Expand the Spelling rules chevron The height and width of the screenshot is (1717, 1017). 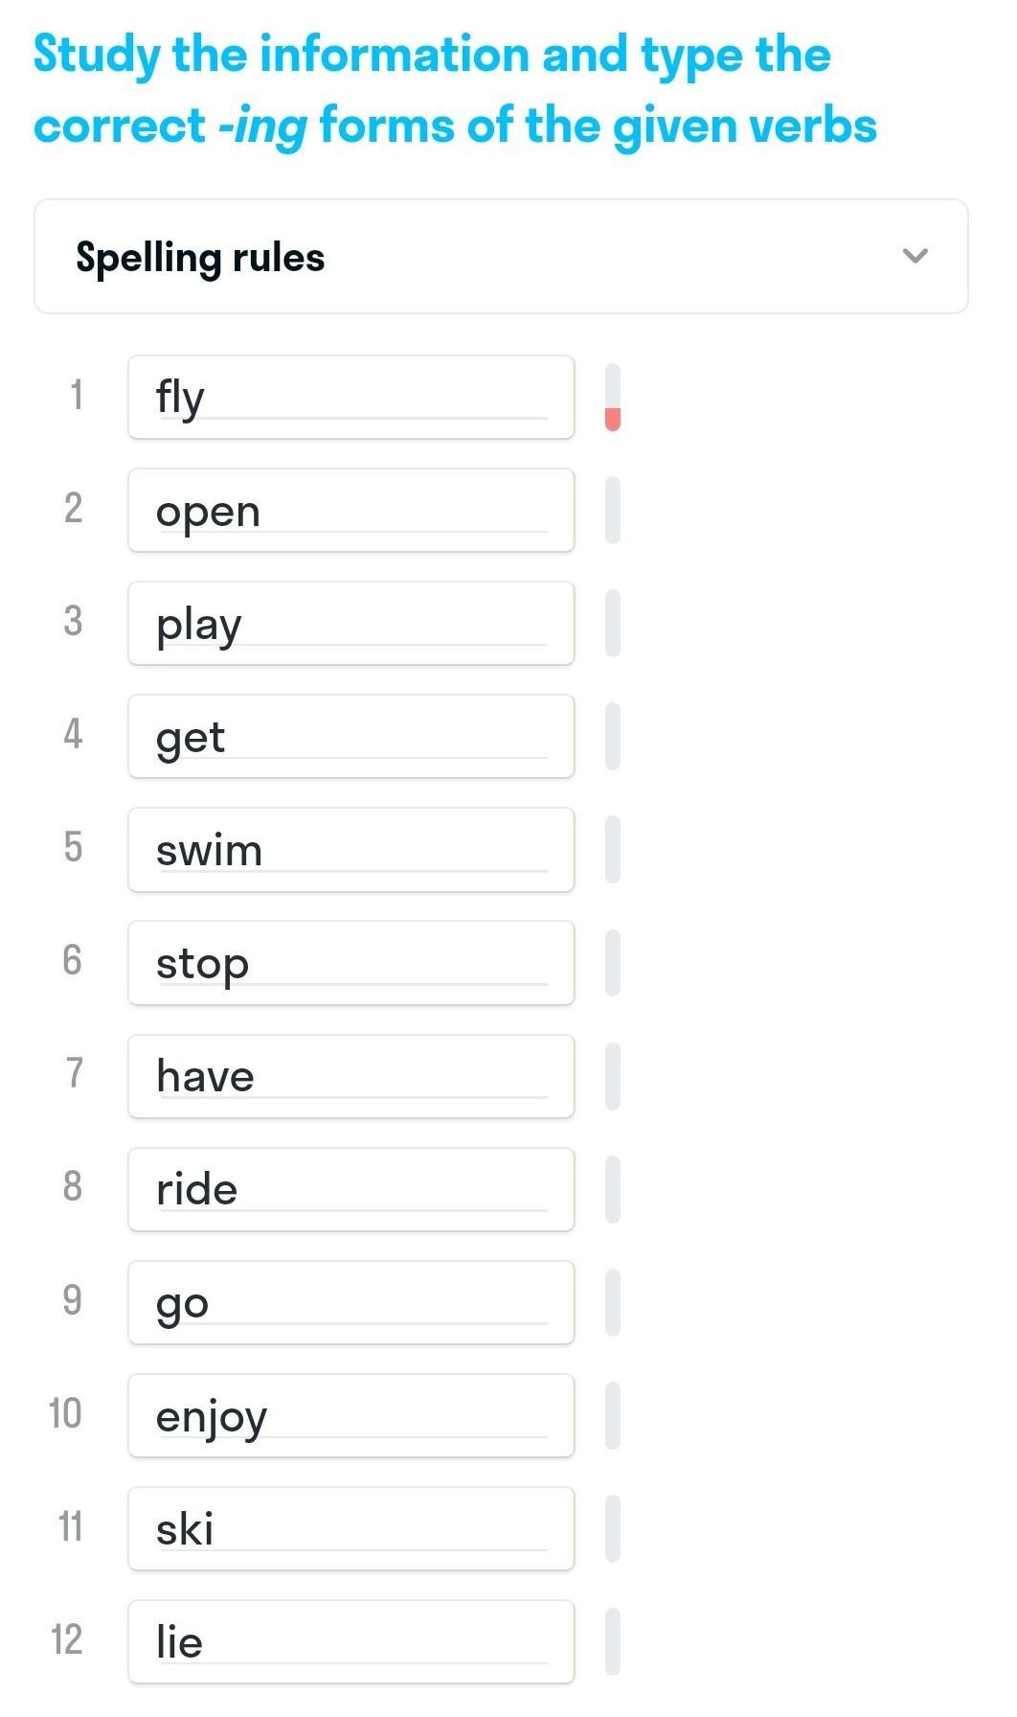(915, 256)
